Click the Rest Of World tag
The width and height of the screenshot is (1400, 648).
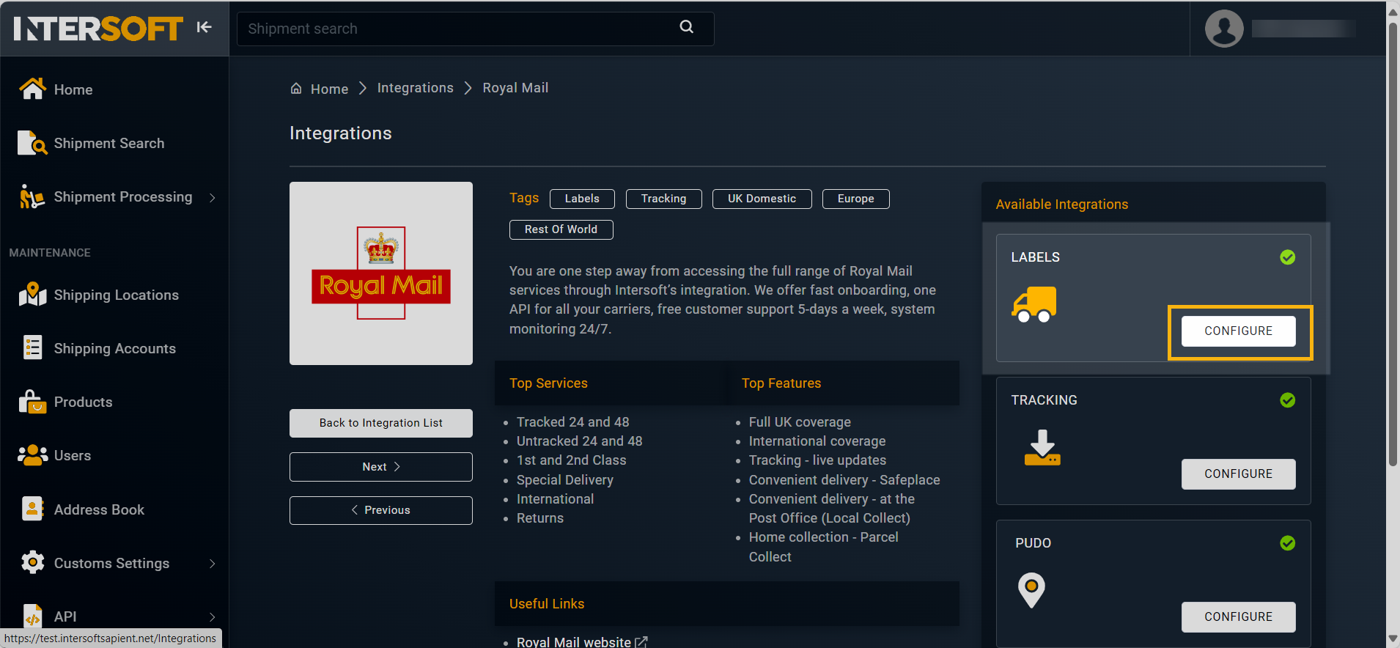pyautogui.click(x=561, y=229)
